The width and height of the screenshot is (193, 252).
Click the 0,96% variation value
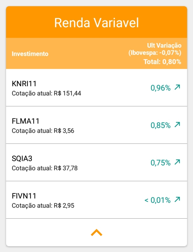pos(160,88)
